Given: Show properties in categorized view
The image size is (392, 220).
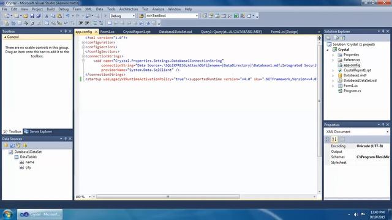Looking at the screenshot, I should pos(328,139).
